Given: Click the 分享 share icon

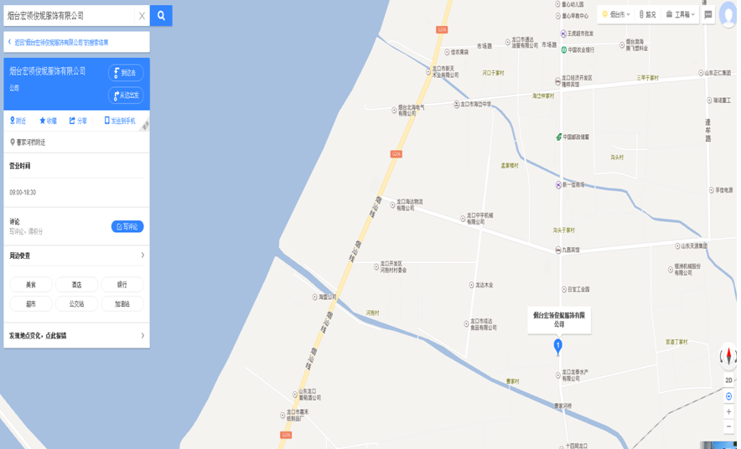Looking at the screenshot, I should (72, 121).
